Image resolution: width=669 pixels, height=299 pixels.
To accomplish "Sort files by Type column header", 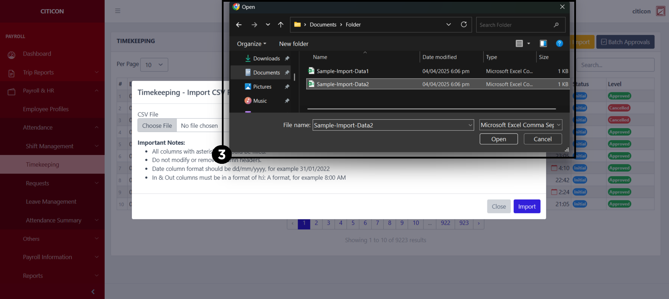I will 491,57.
